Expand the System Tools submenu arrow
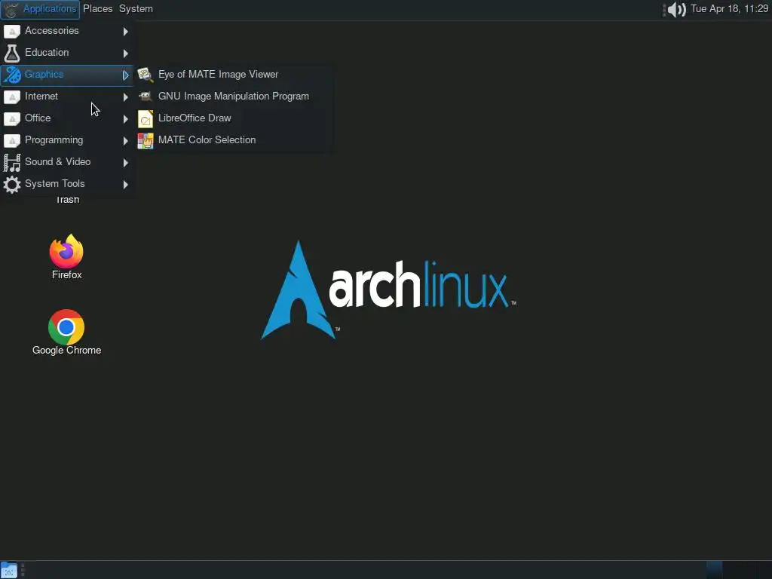Screen dimensions: 772x579 click(x=126, y=184)
